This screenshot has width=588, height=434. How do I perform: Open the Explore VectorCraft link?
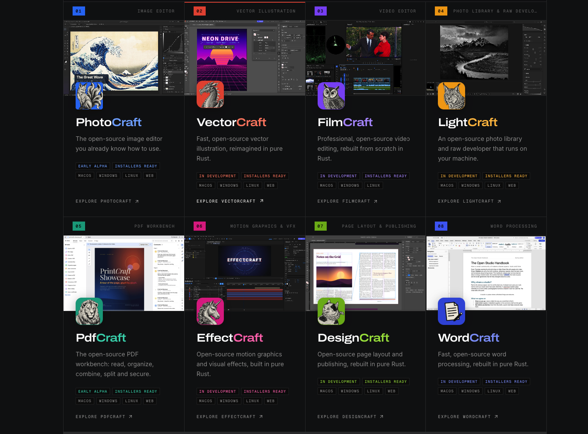(x=230, y=201)
